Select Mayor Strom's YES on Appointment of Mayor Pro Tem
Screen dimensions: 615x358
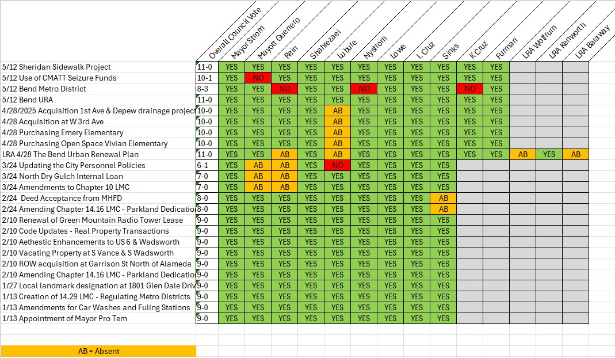click(231, 319)
